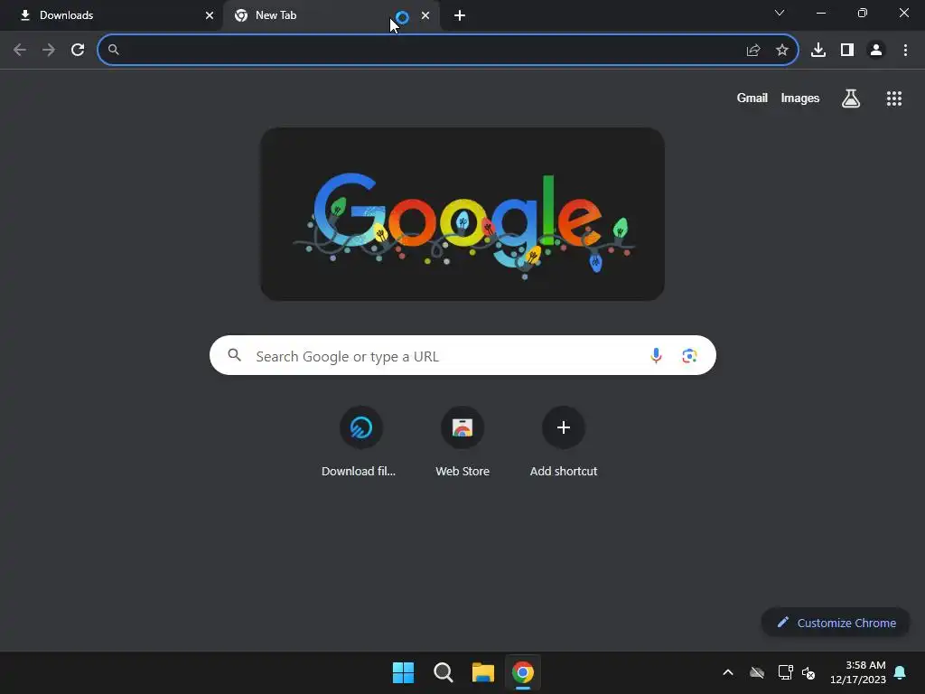This screenshot has height=694, width=925.
Task: Open the notification bell
Action: [x=900, y=672]
